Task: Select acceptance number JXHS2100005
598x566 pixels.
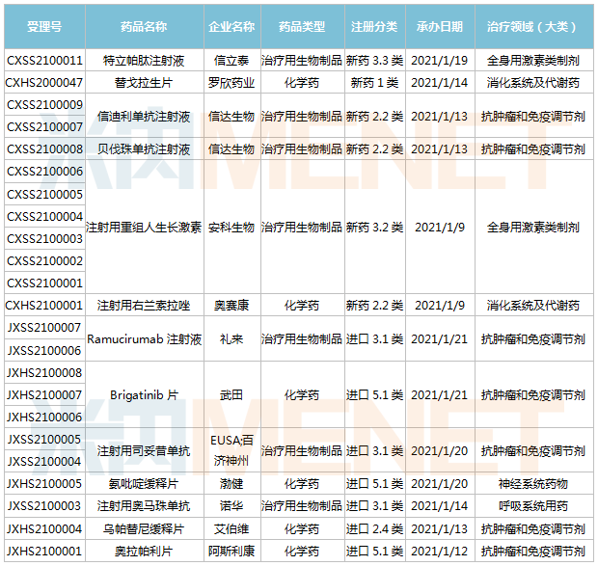Action: coord(44,484)
